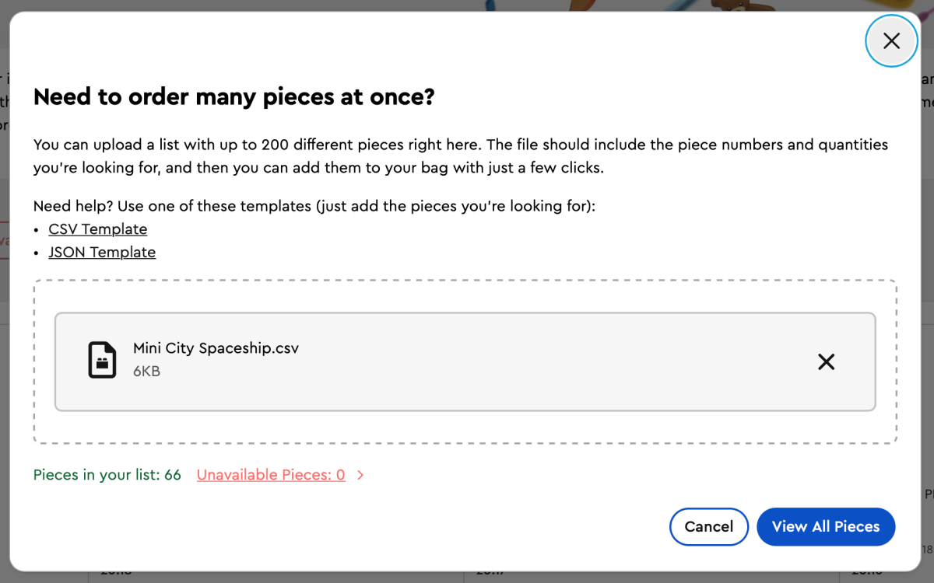The image size is (934, 583).
Task: Close the bulk order dialog
Action: 891,41
